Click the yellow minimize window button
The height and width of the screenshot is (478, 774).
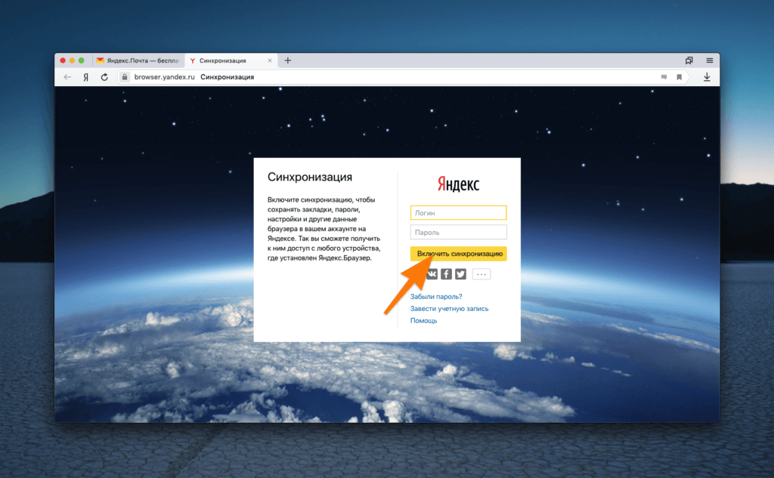click(x=72, y=60)
